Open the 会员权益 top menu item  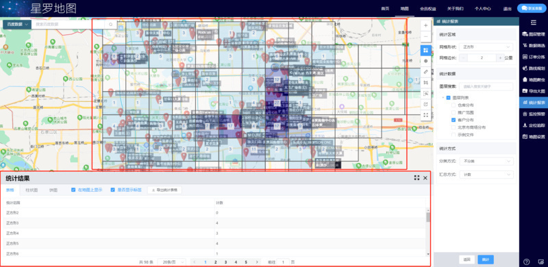pyautogui.click(x=427, y=9)
